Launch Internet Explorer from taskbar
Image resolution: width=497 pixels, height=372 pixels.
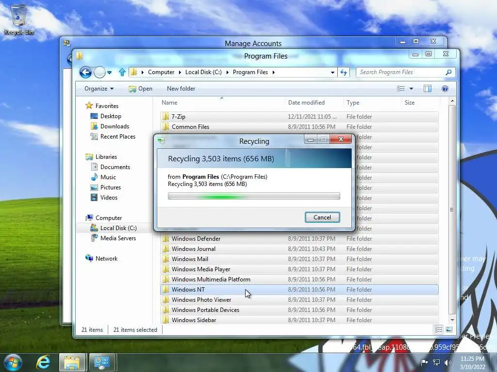point(43,362)
